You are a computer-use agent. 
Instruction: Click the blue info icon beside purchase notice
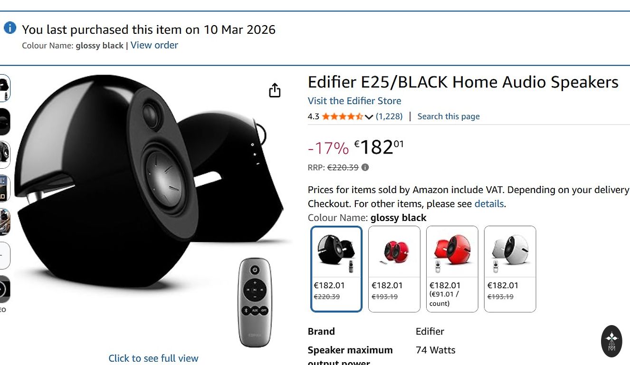click(10, 28)
